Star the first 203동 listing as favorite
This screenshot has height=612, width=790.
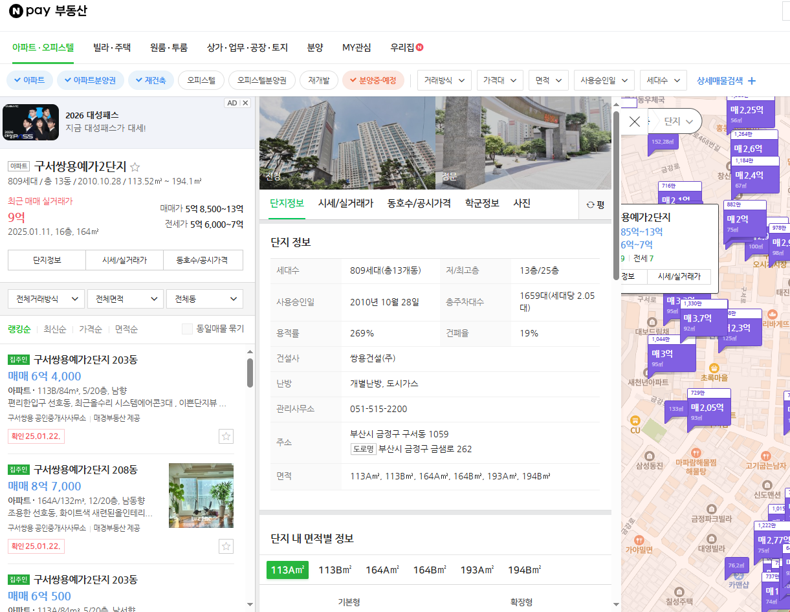point(226,436)
